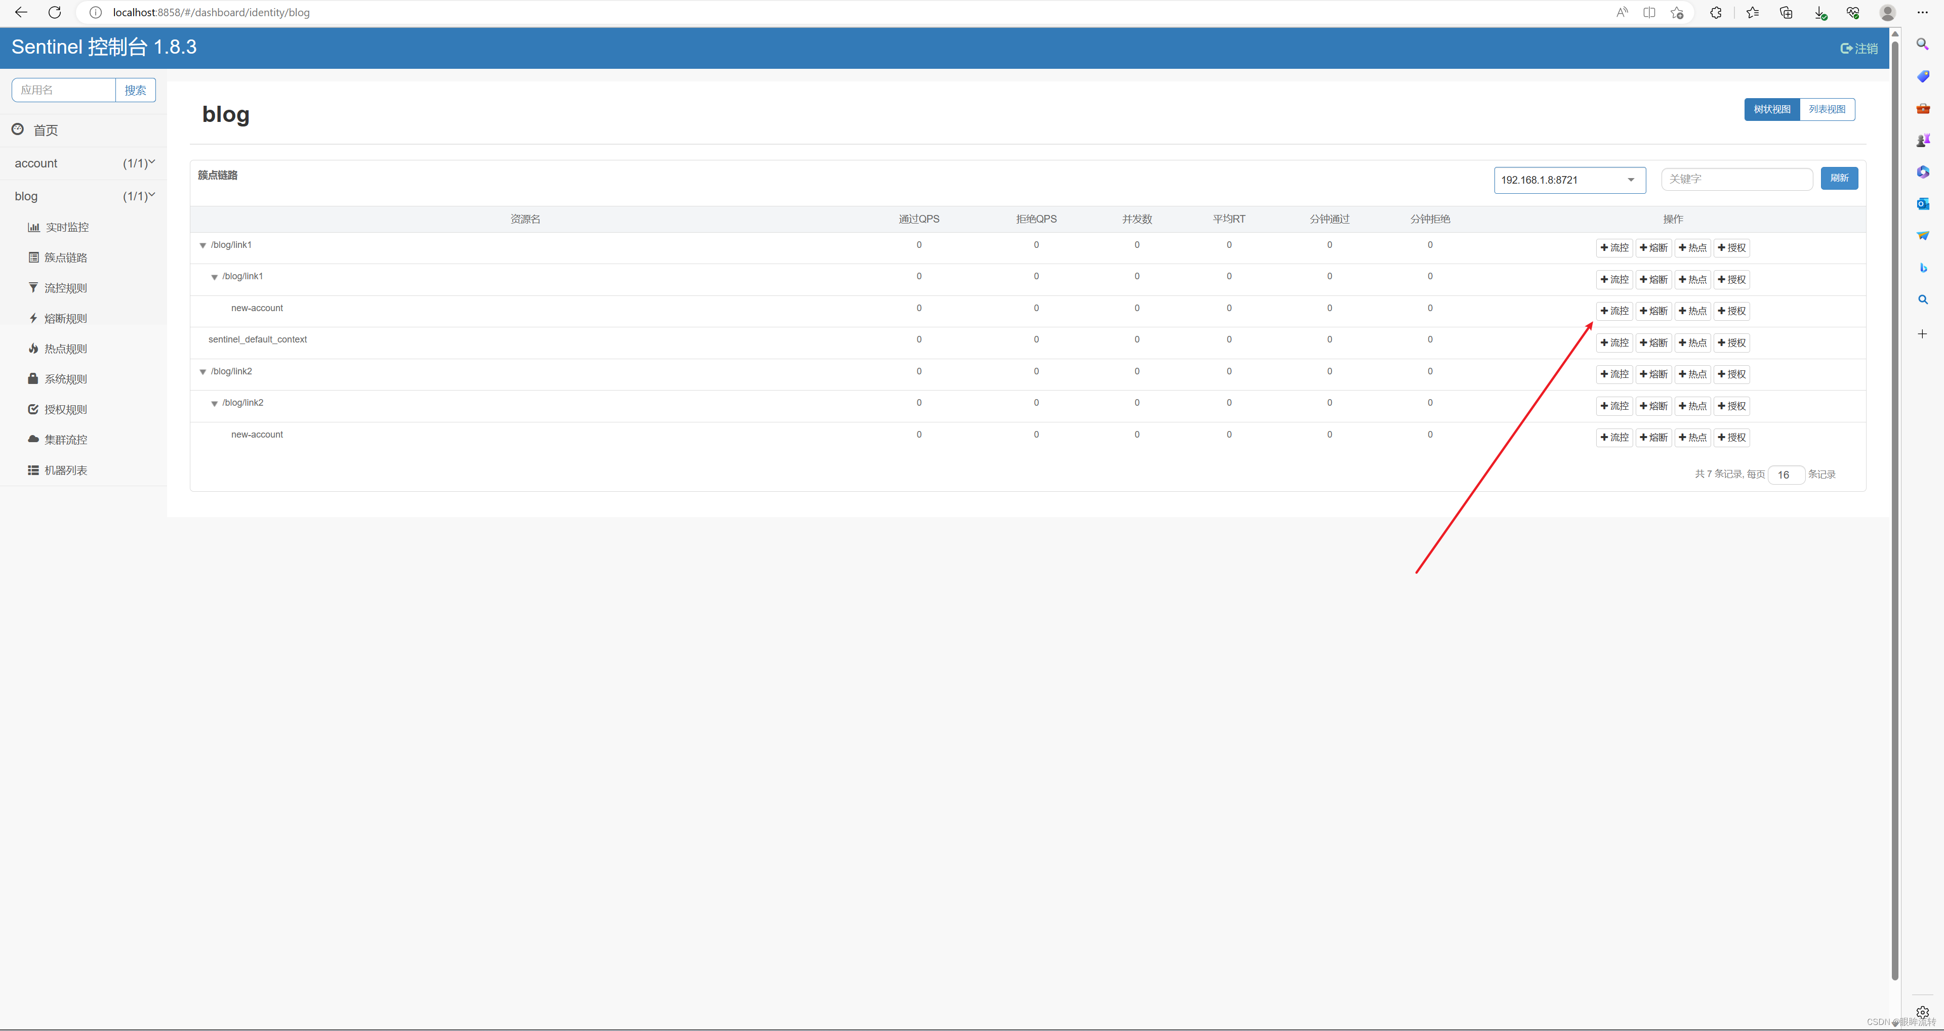Open 系统规则 menu item
The image size is (1944, 1031).
click(x=66, y=378)
